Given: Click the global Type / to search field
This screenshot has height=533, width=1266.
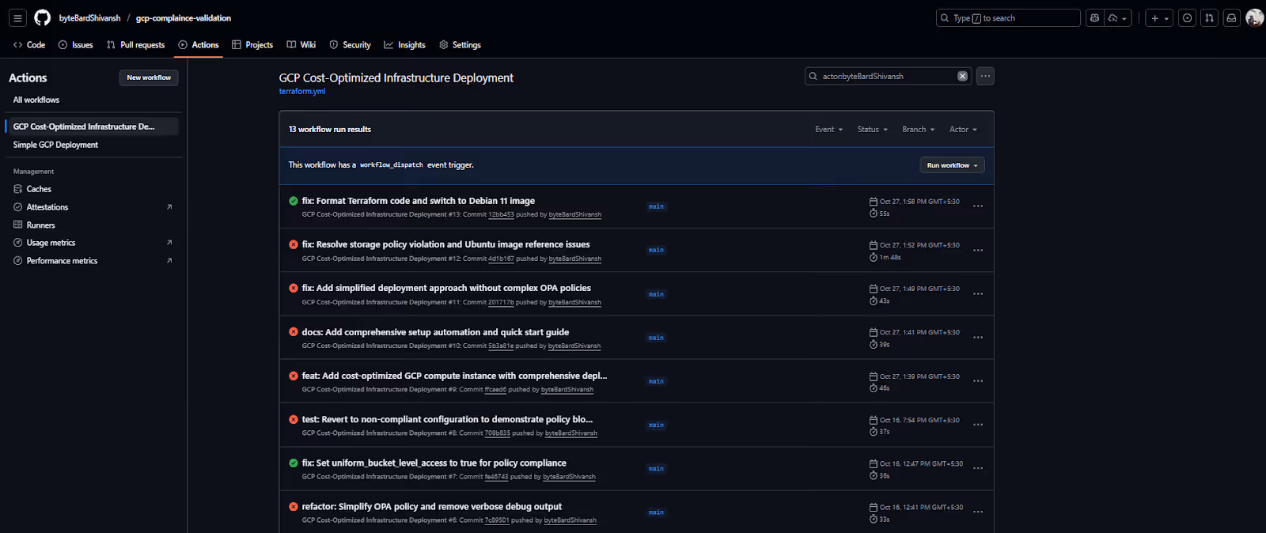Looking at the screenshot, I should (x=1008, y=18).
